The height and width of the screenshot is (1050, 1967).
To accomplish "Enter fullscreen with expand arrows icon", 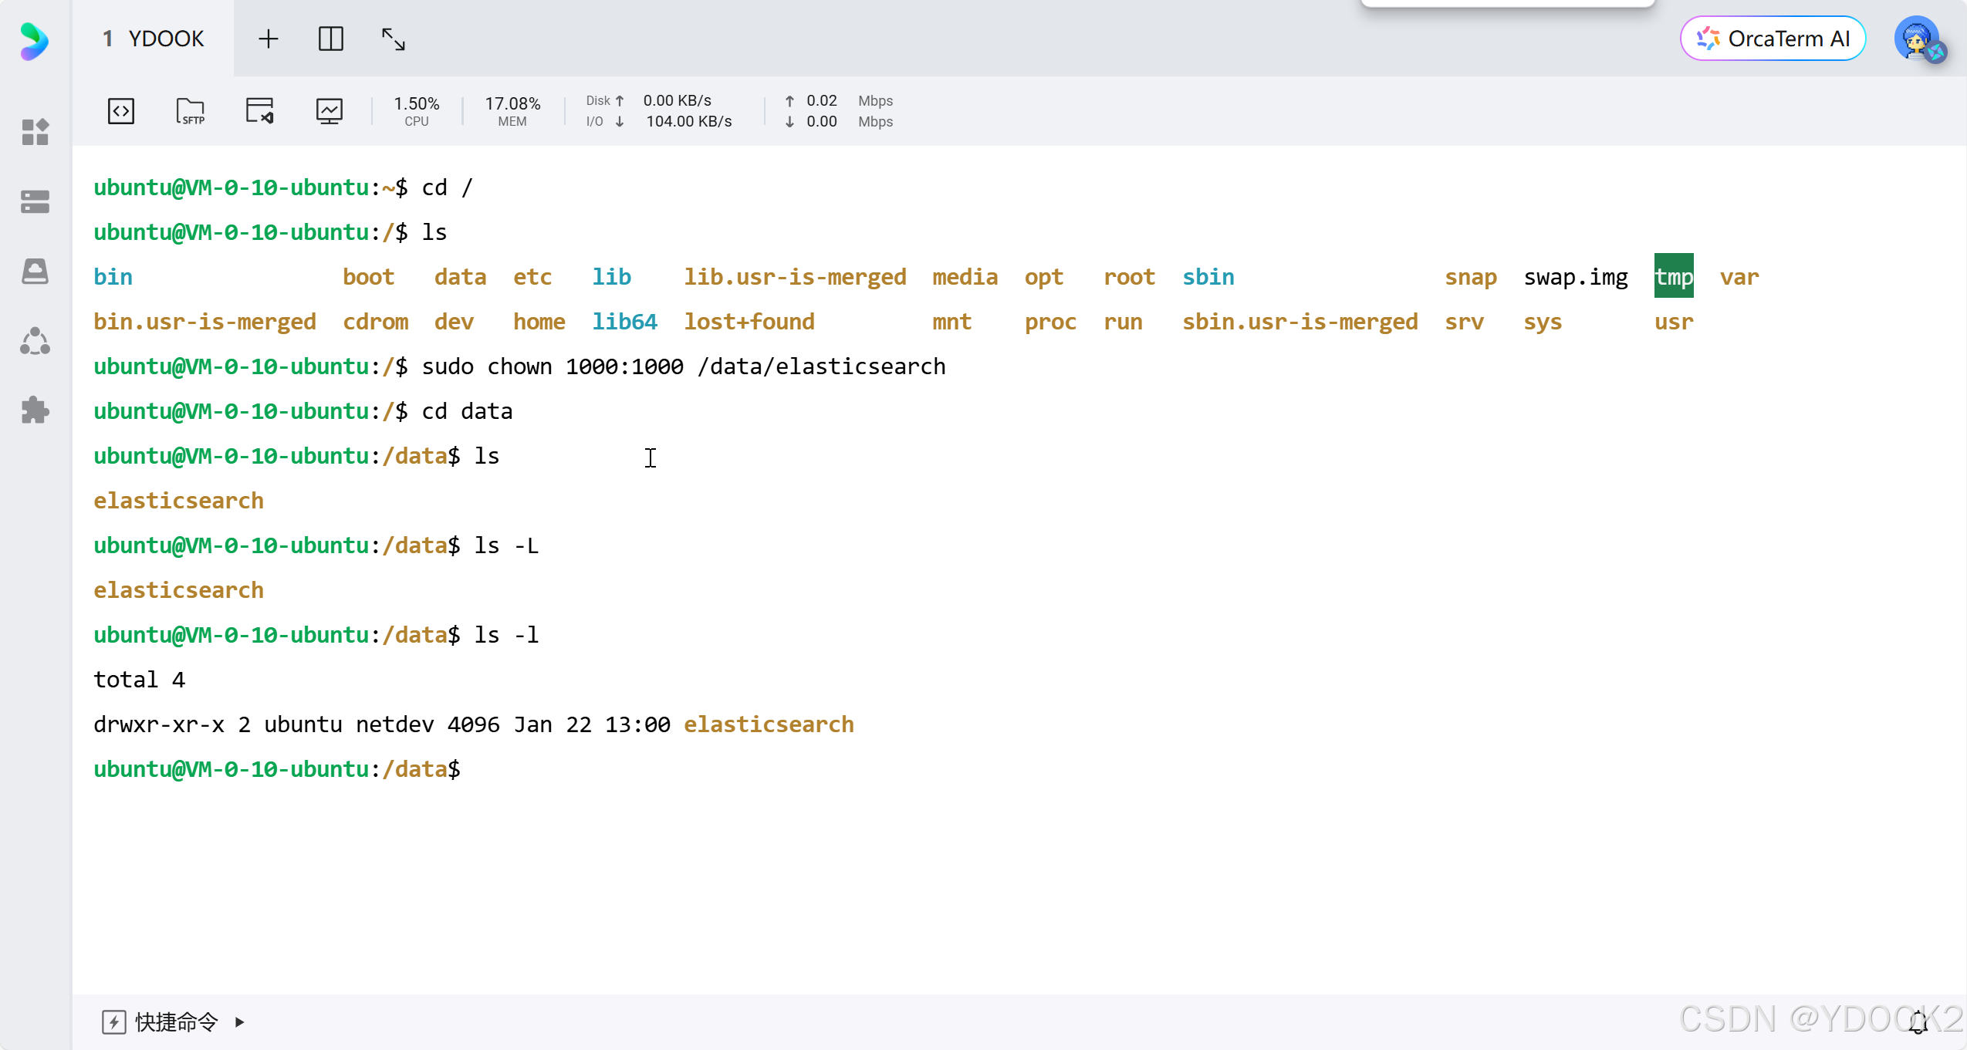I will [x=394, y=39].
